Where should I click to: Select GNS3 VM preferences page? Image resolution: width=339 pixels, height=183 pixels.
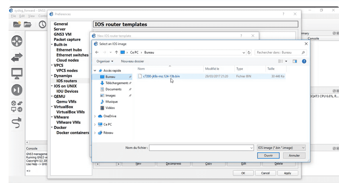coord(63,34)
